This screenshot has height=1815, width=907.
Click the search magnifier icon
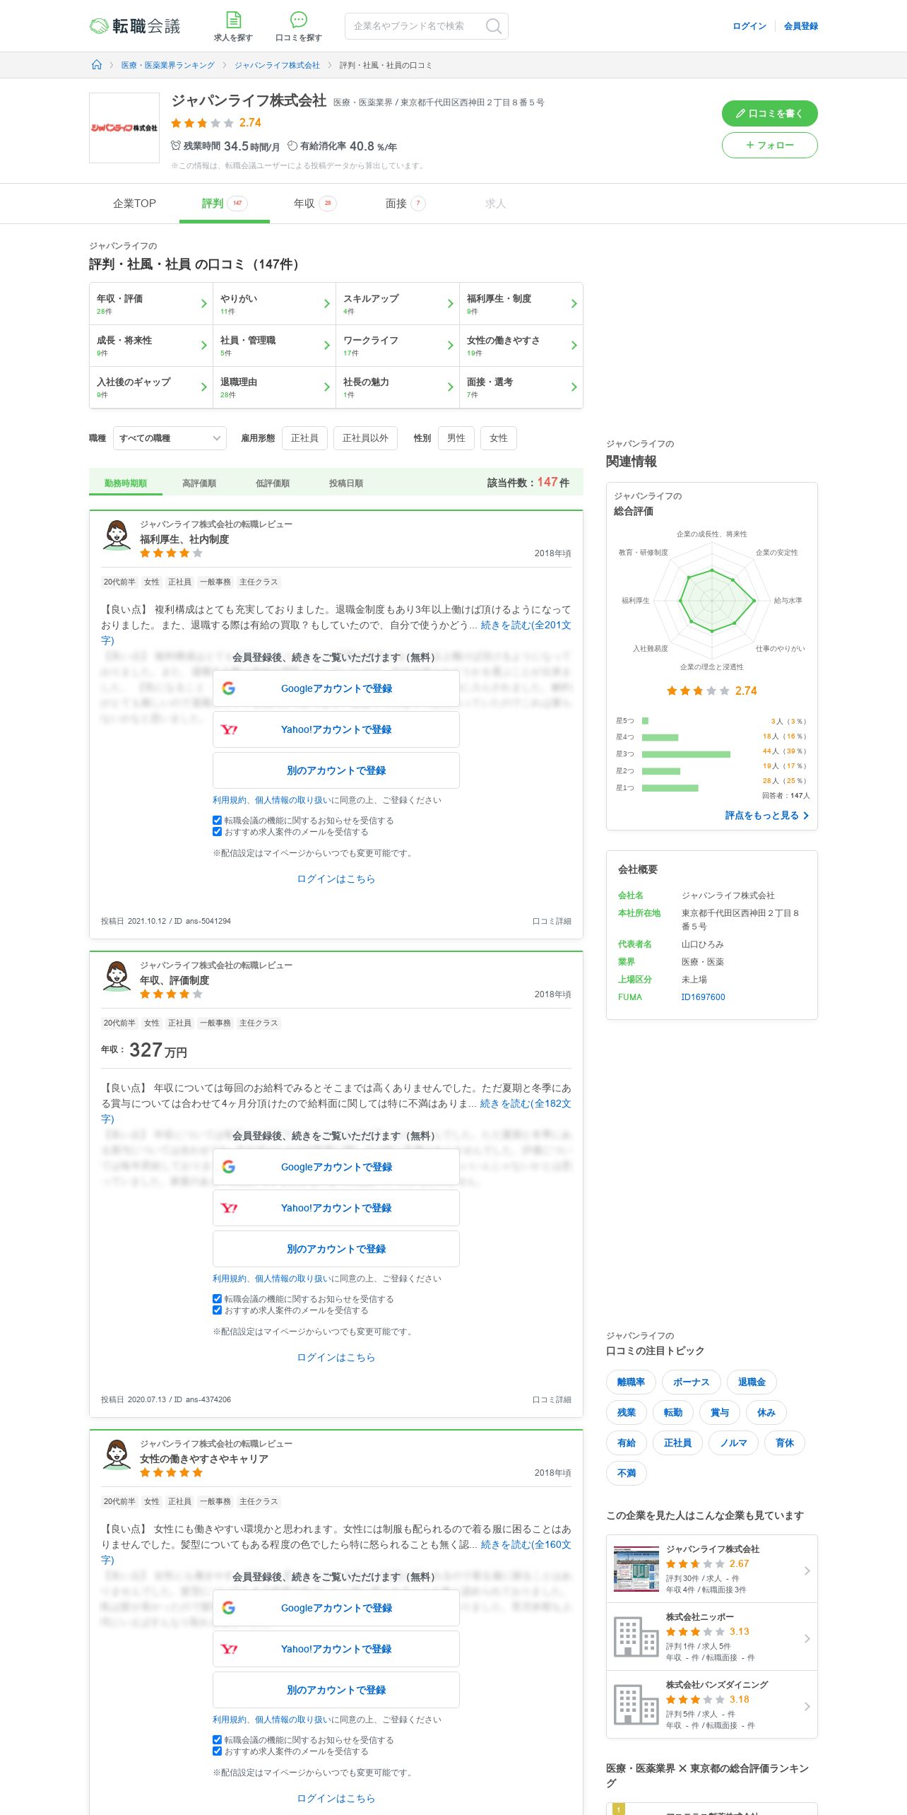pyautogui.click(x=494, y=26)
